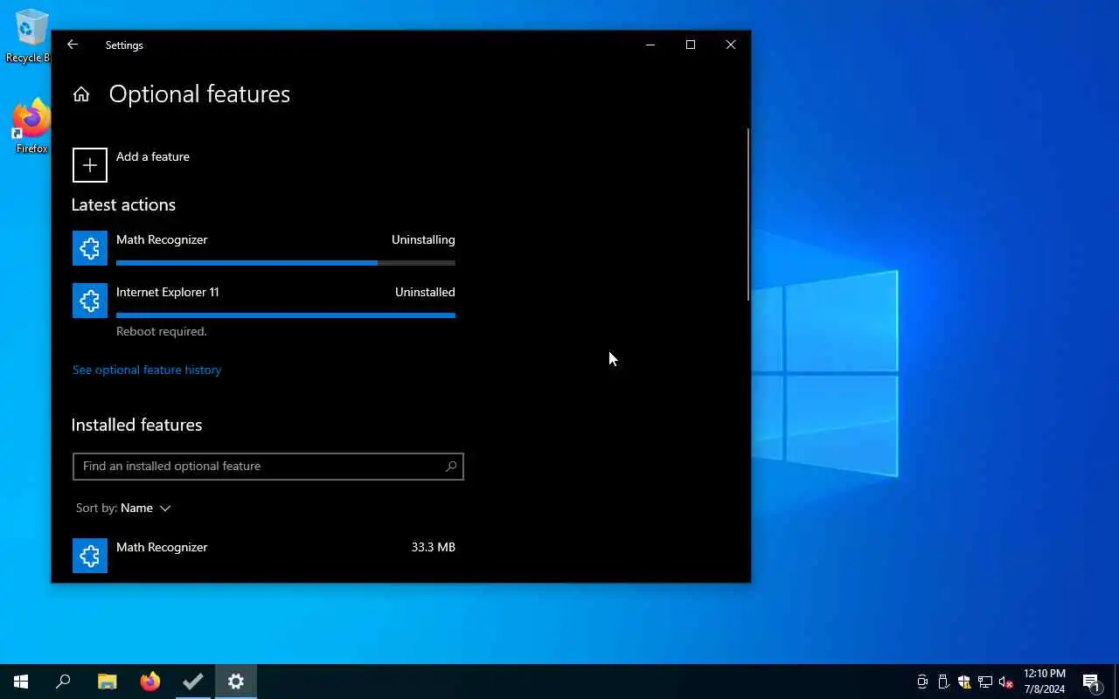Open the network status tray icon

[x=985, y=682]
